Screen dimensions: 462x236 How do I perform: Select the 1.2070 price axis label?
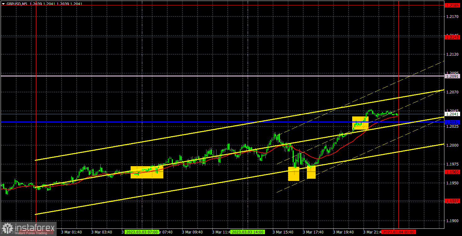[x=452, y=92]
